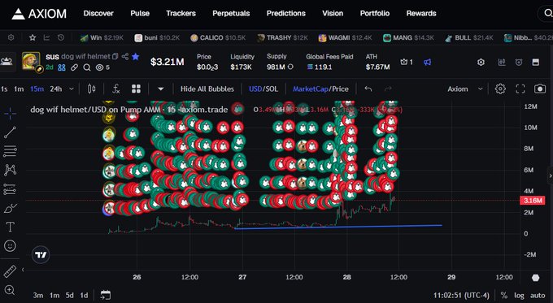Undo the last chart action
The height and width of the screenshot is (303, 553).
tap(368, 89)
